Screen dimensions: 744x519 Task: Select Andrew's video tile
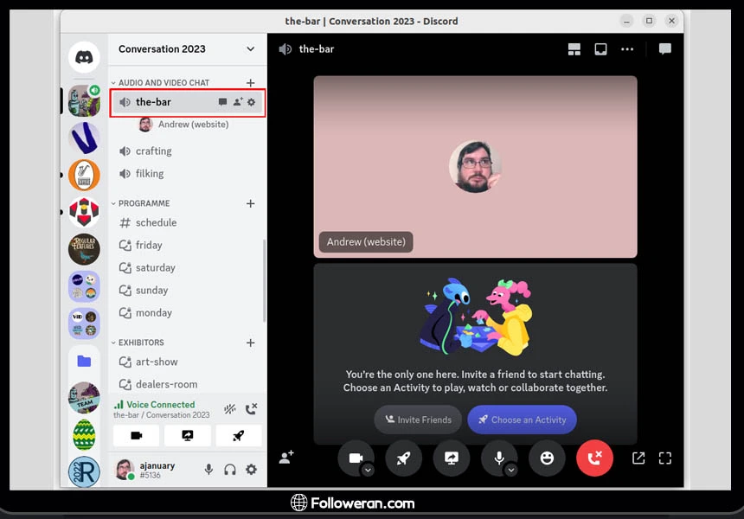pos(475,166)
